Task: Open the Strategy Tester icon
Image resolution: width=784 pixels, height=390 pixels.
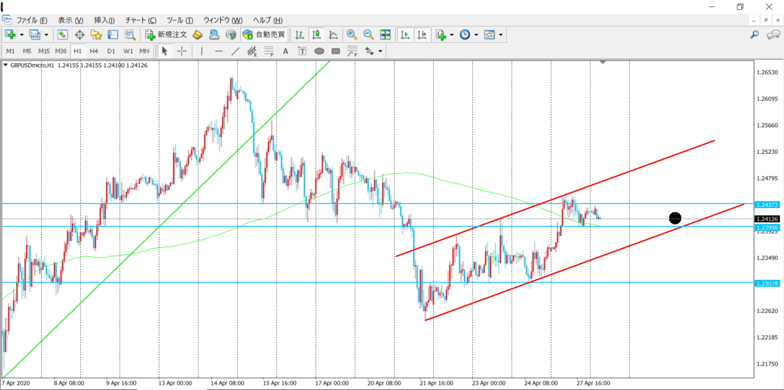Action: click(129, 35)
